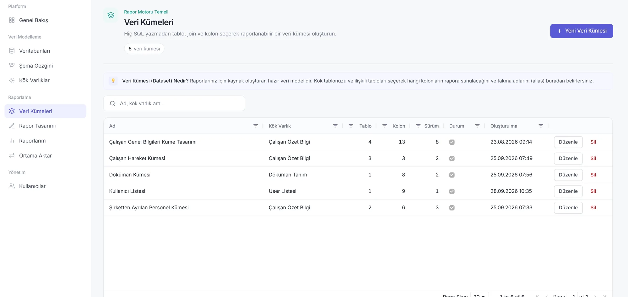Click the lightbulb info icon
The image size is (628, 297).
(x=113, y=81)
